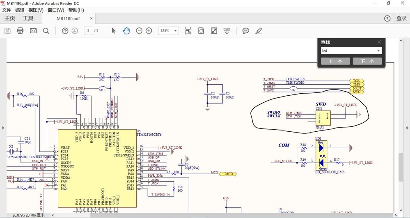Click the Fit one full page icon
This screenshot has width=410, height=218.
(201, 31)
